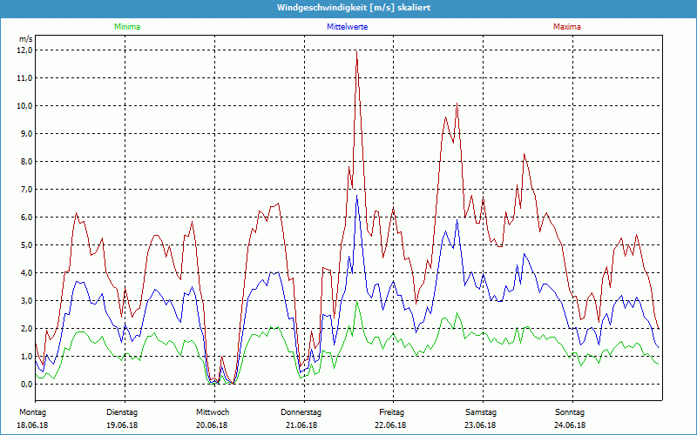
Task: Click the 0,0 y-axis value
Action: click(26, 385)
